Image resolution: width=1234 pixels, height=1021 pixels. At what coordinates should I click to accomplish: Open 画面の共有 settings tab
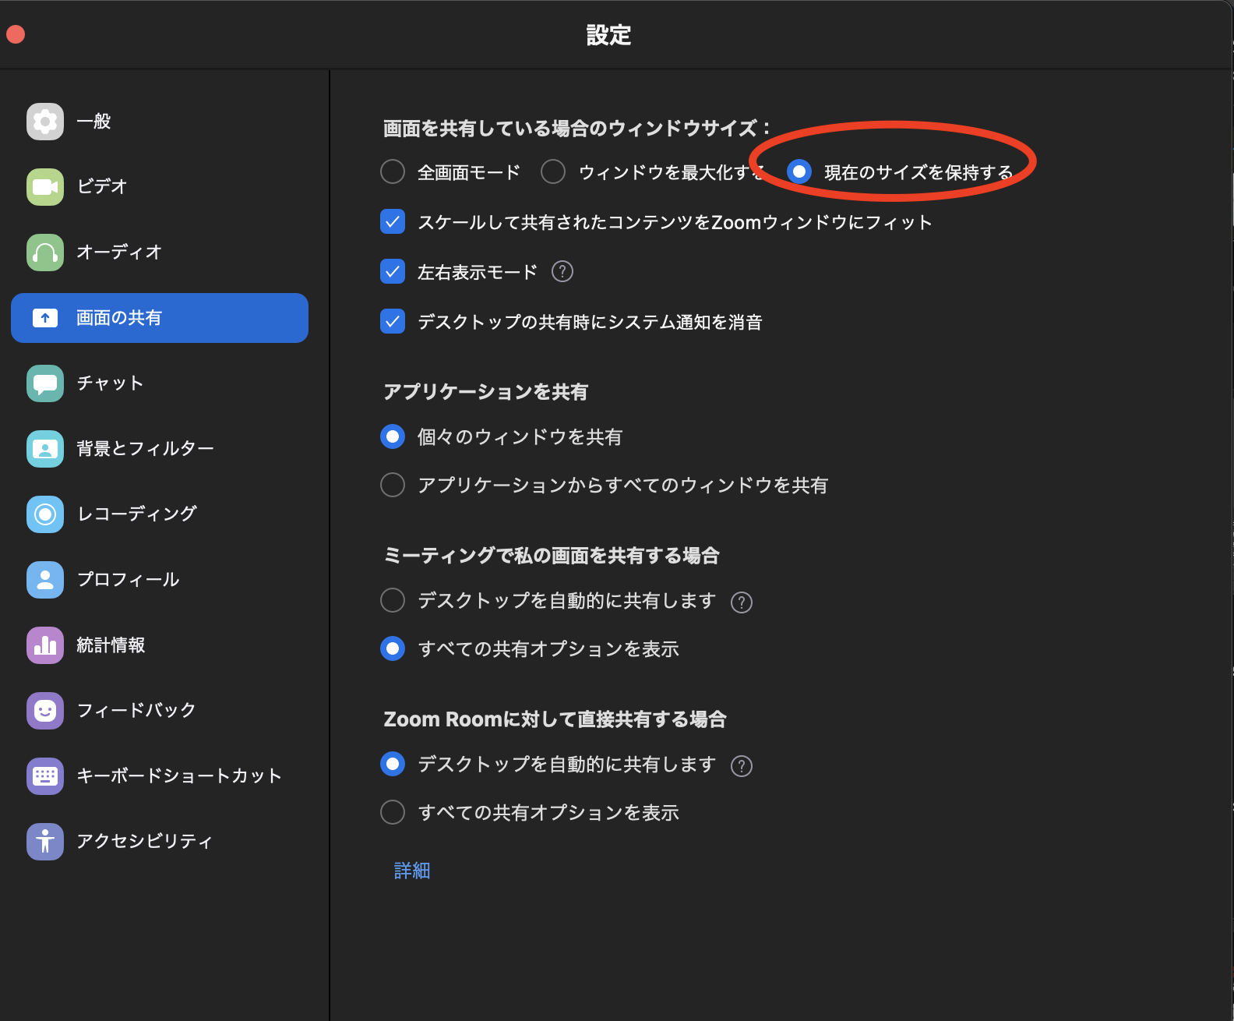point(160,318)
